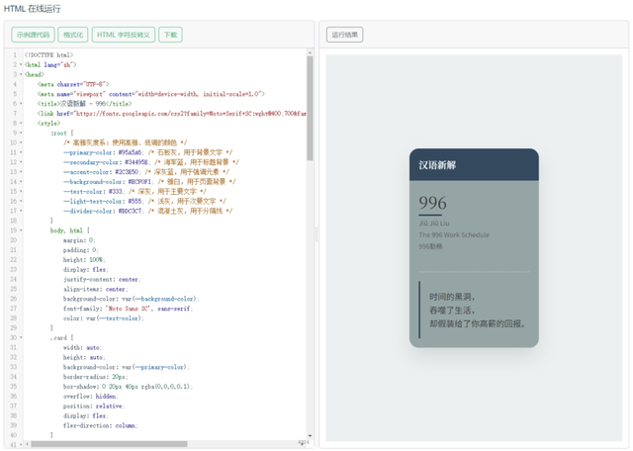633x451 pixels.
Task: Toggle the fold marker on line 10 comment
Action: tap(21, 142)
